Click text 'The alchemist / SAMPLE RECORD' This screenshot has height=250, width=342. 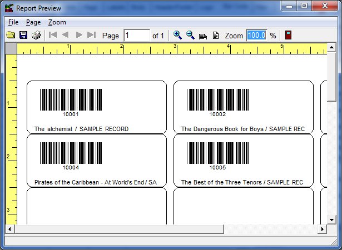pyautogui.click(x=81, y=129)
